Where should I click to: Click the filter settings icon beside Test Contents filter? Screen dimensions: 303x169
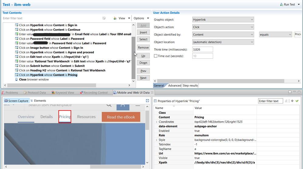click(x=104, y=18)
